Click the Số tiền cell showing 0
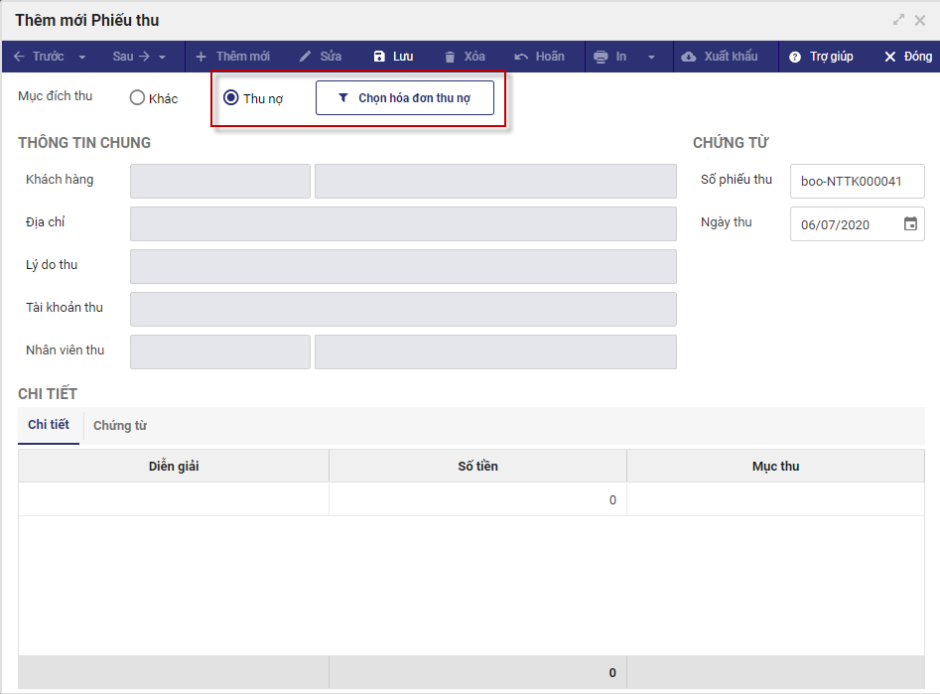The height and width of the screenshot is (694, 940). click(477, 499)
